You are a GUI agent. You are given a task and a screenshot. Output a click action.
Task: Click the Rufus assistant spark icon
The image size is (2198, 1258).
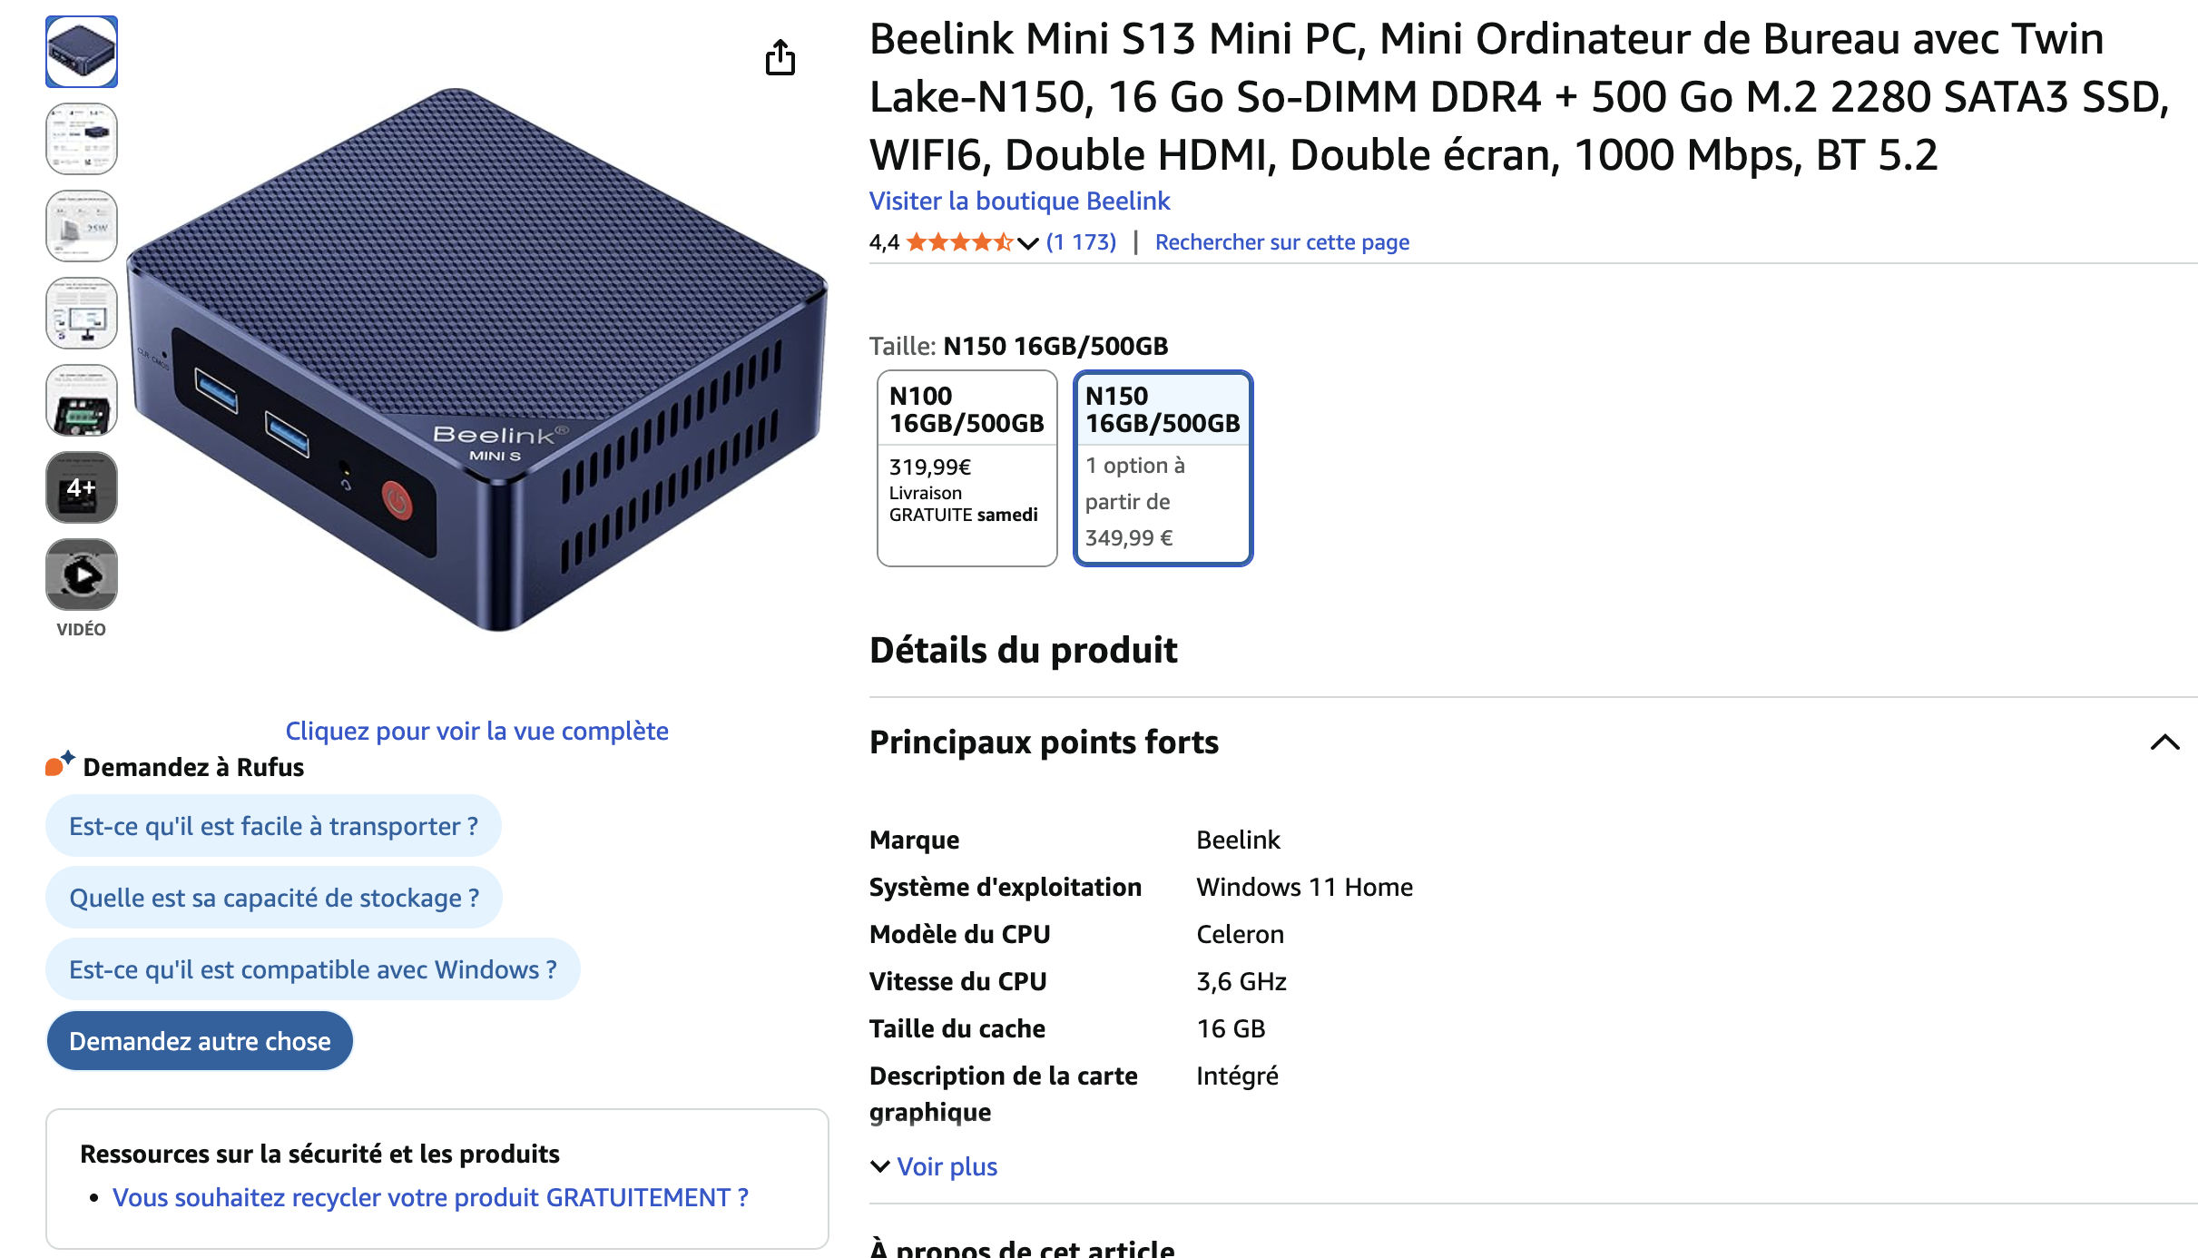pos(57,765)
